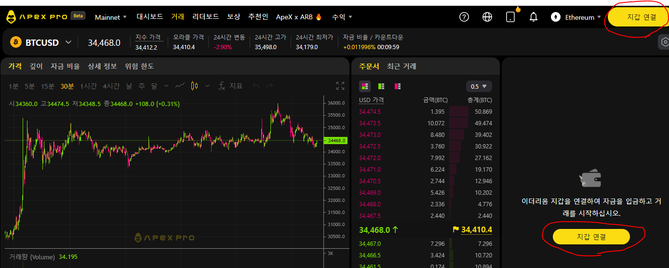Open the language globe icon
669x268 pixels.
pos(487,17)
